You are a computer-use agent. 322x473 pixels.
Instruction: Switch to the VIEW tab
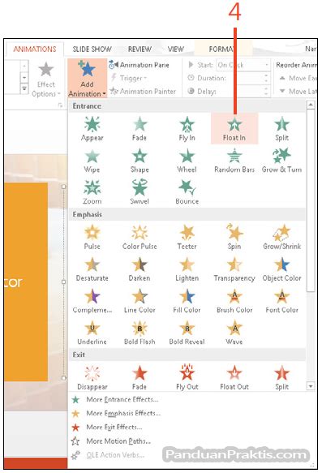click(x=176, y=49)
